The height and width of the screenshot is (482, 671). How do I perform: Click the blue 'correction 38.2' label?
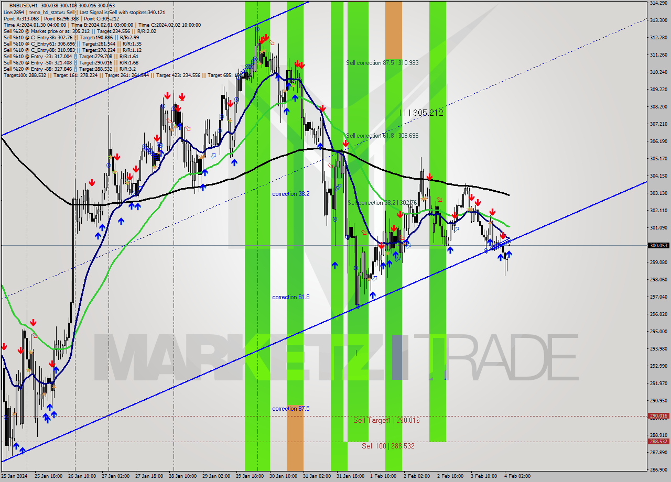[x=291, y=194]
